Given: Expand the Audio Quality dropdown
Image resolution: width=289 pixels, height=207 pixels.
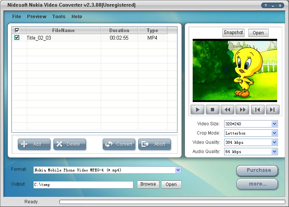Looking at the screenshot, I should [x=274, y=152].
